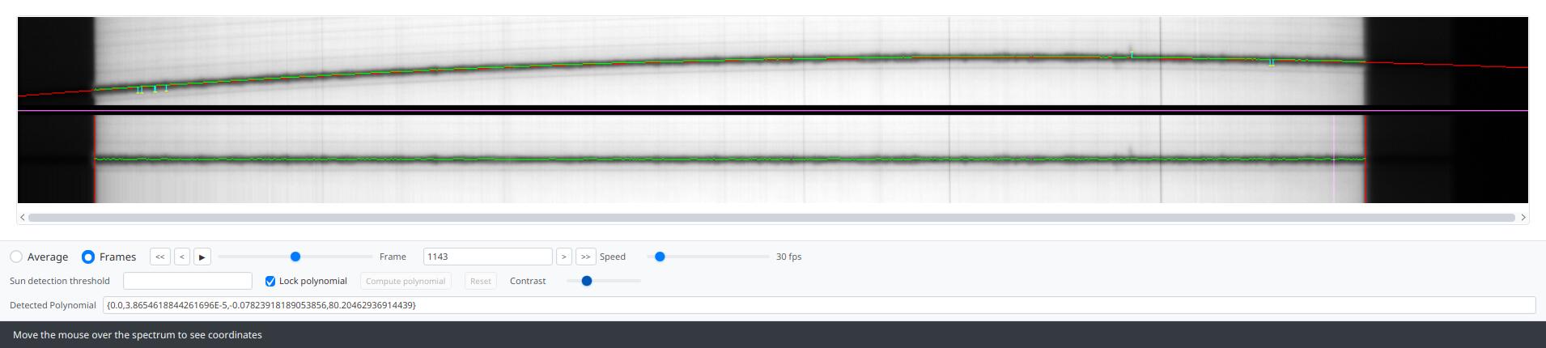
Task: Click the lower corrected spectrum image
Action: tap(773, 159)
